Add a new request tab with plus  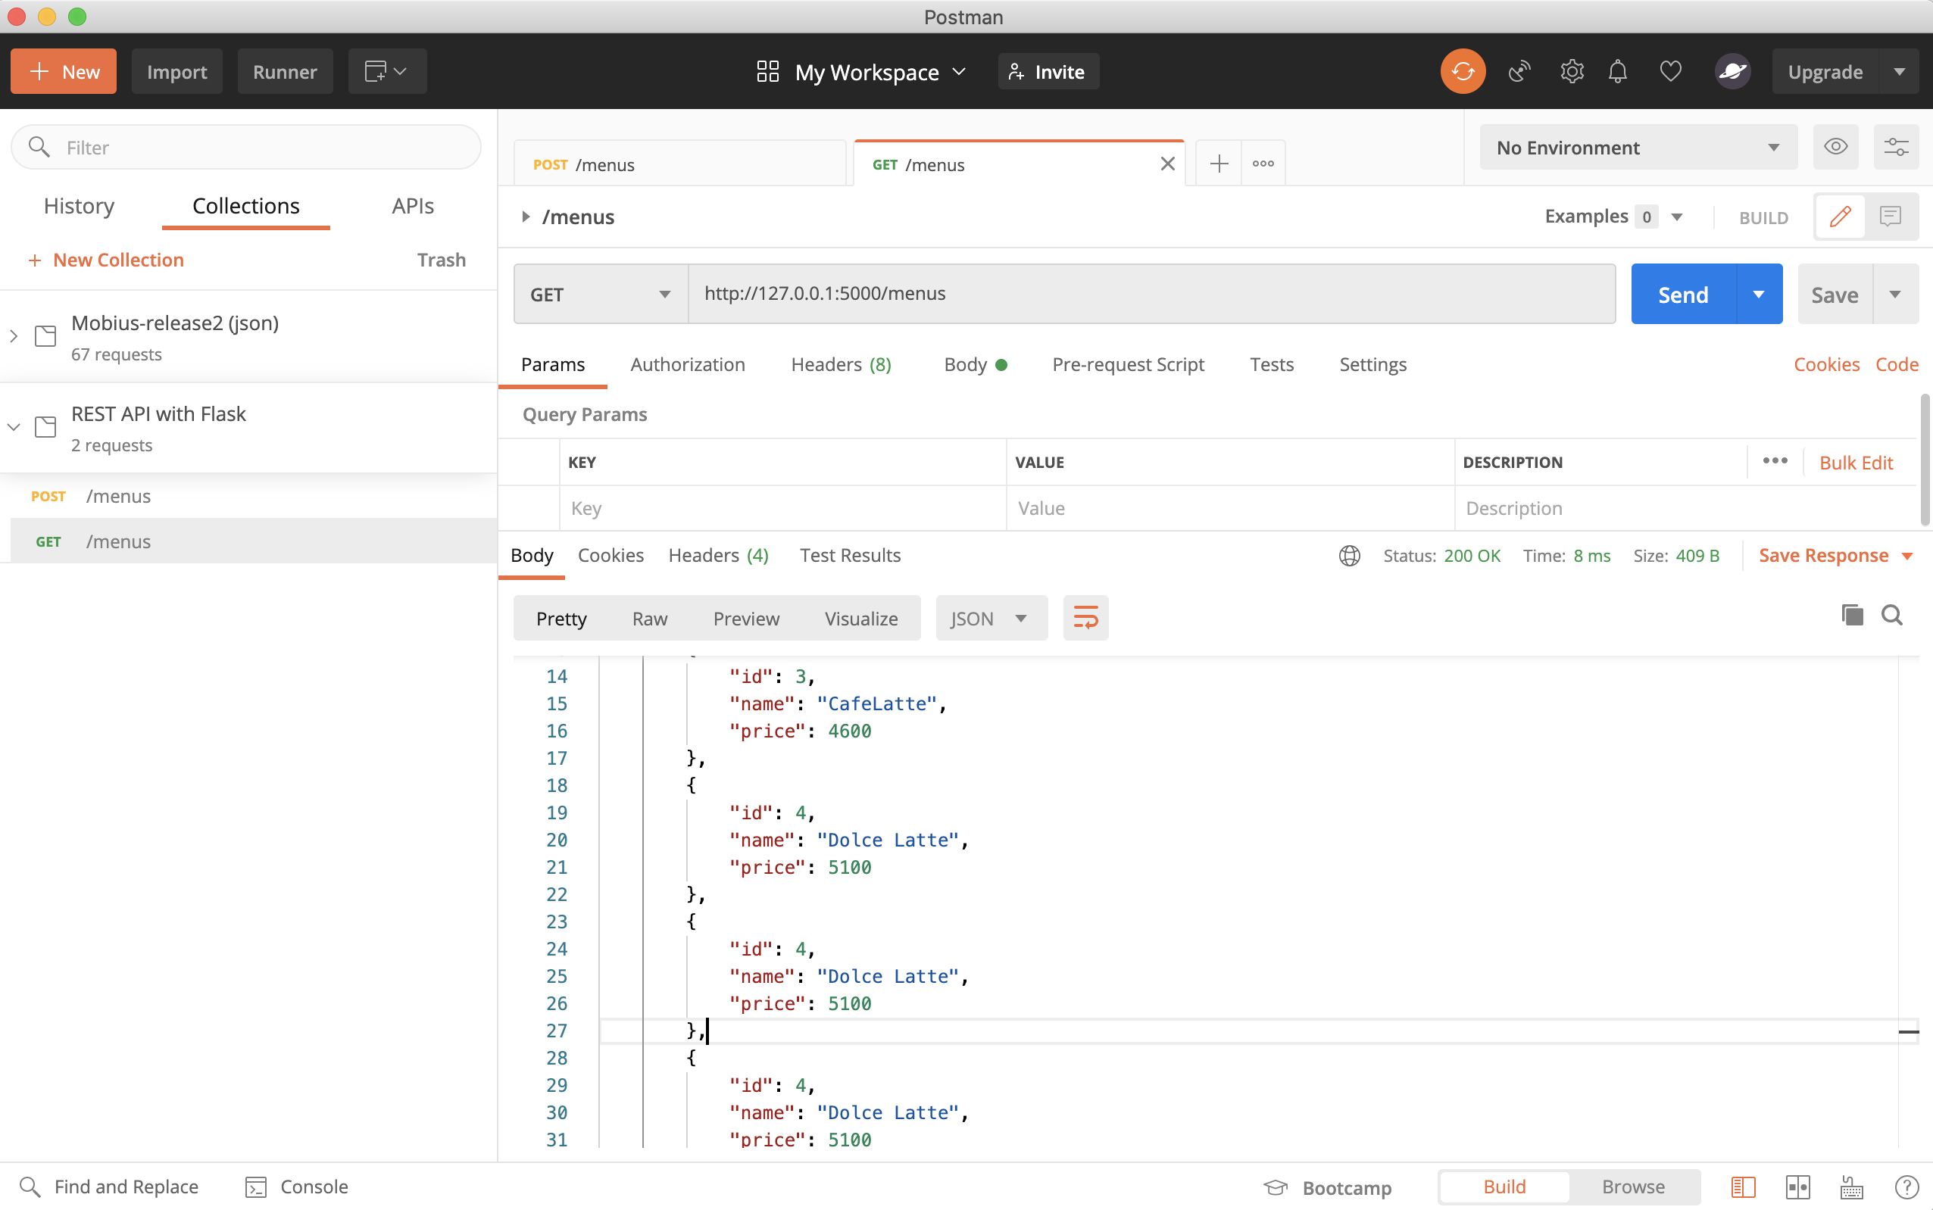coord(1218,164)
